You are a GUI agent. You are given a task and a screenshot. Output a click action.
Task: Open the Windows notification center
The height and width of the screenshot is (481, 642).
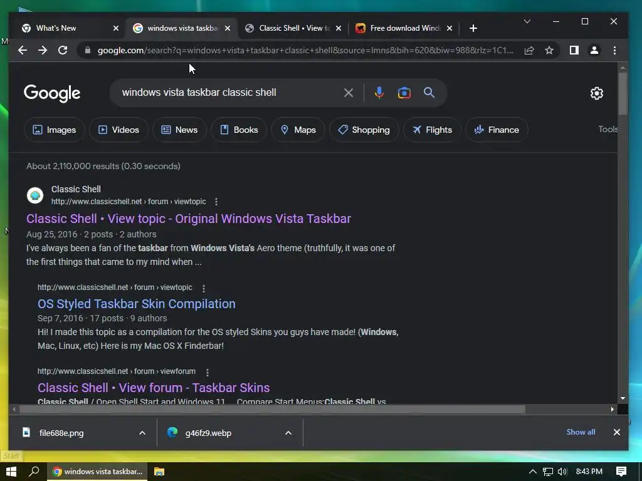point(621,472)
